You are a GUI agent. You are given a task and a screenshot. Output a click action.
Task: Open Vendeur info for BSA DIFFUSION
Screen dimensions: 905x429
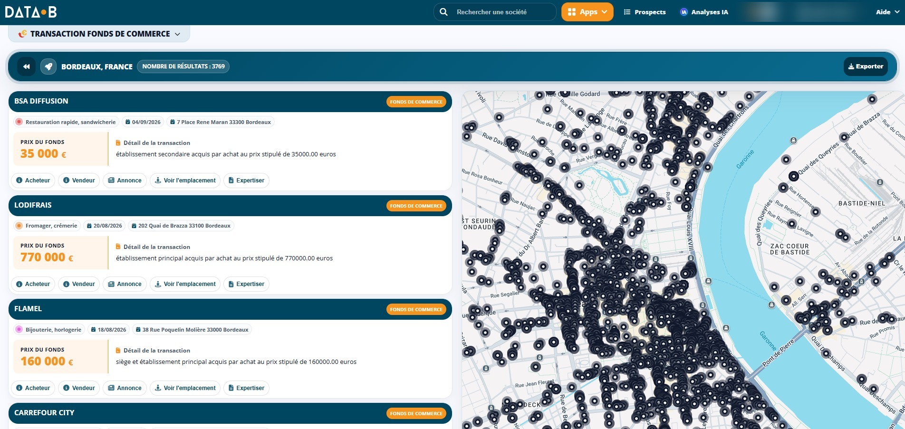79,181
